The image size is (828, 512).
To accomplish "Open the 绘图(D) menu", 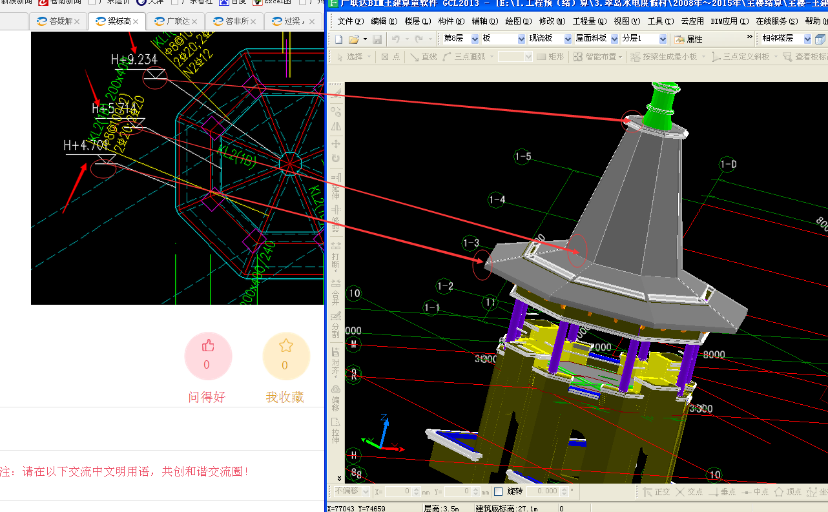I will pyautogui.click(x=518, y=21).
